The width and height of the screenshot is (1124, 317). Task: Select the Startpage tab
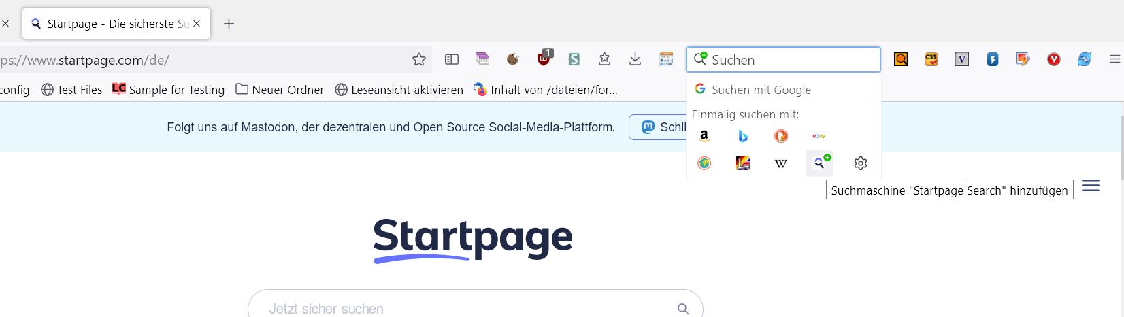tap(116, 24)
